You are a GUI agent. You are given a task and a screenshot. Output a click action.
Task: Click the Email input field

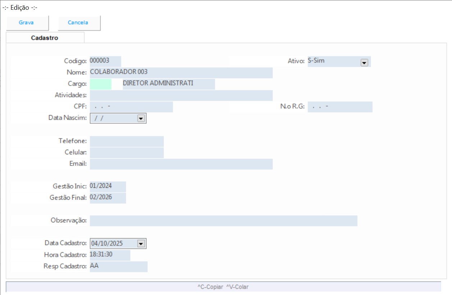coord(181,164)
